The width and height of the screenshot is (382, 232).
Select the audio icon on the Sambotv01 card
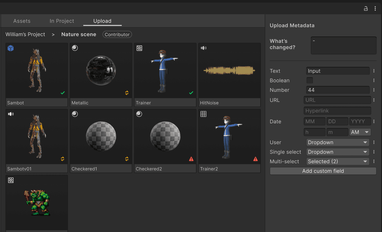pos(11,114)
